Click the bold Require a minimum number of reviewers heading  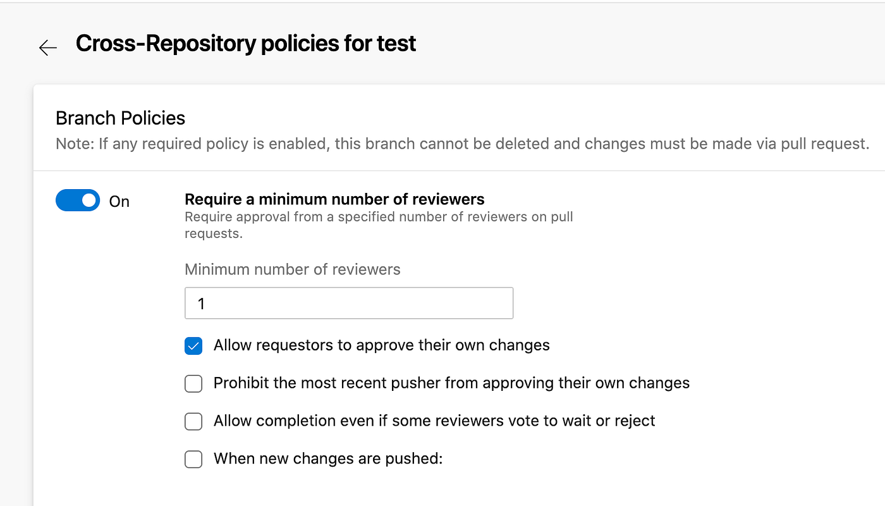[x=334, y=199]
